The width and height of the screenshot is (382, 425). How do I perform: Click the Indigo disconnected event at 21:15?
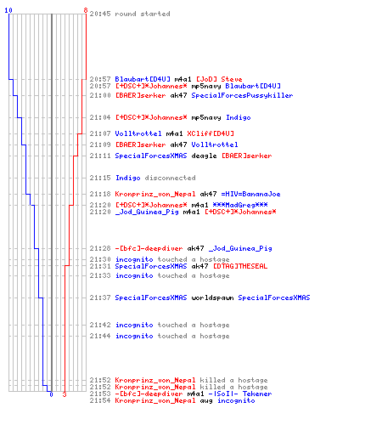pyautogui.click(x=155, y=178)
